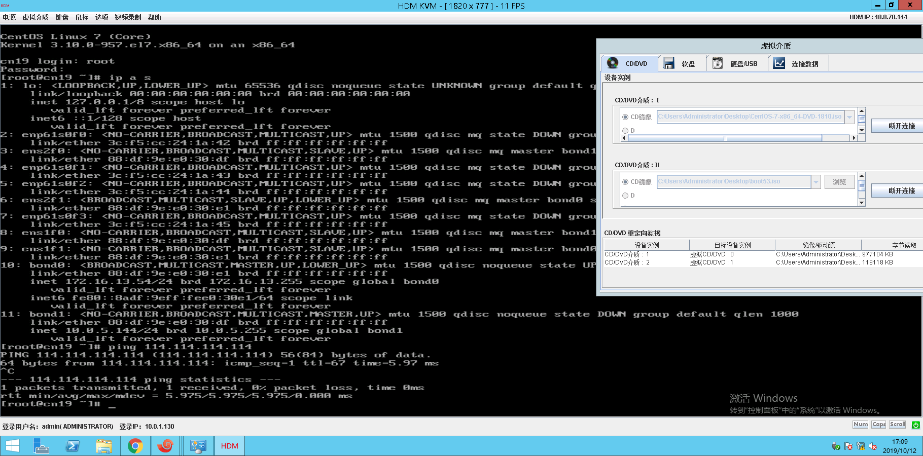Viewport: 923px width, 456px height.
Task: Open the red swirl app in taskbar
Action: point(165,446)
